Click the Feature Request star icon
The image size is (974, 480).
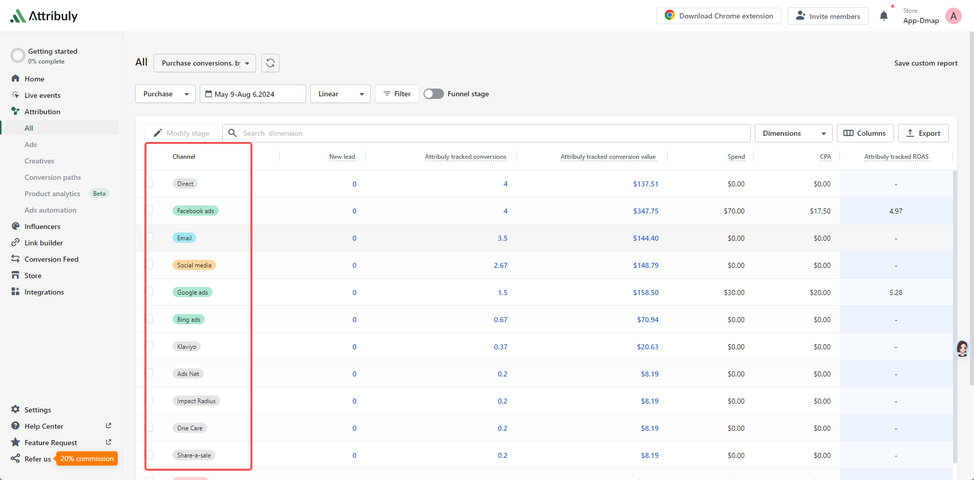[15, 442]
